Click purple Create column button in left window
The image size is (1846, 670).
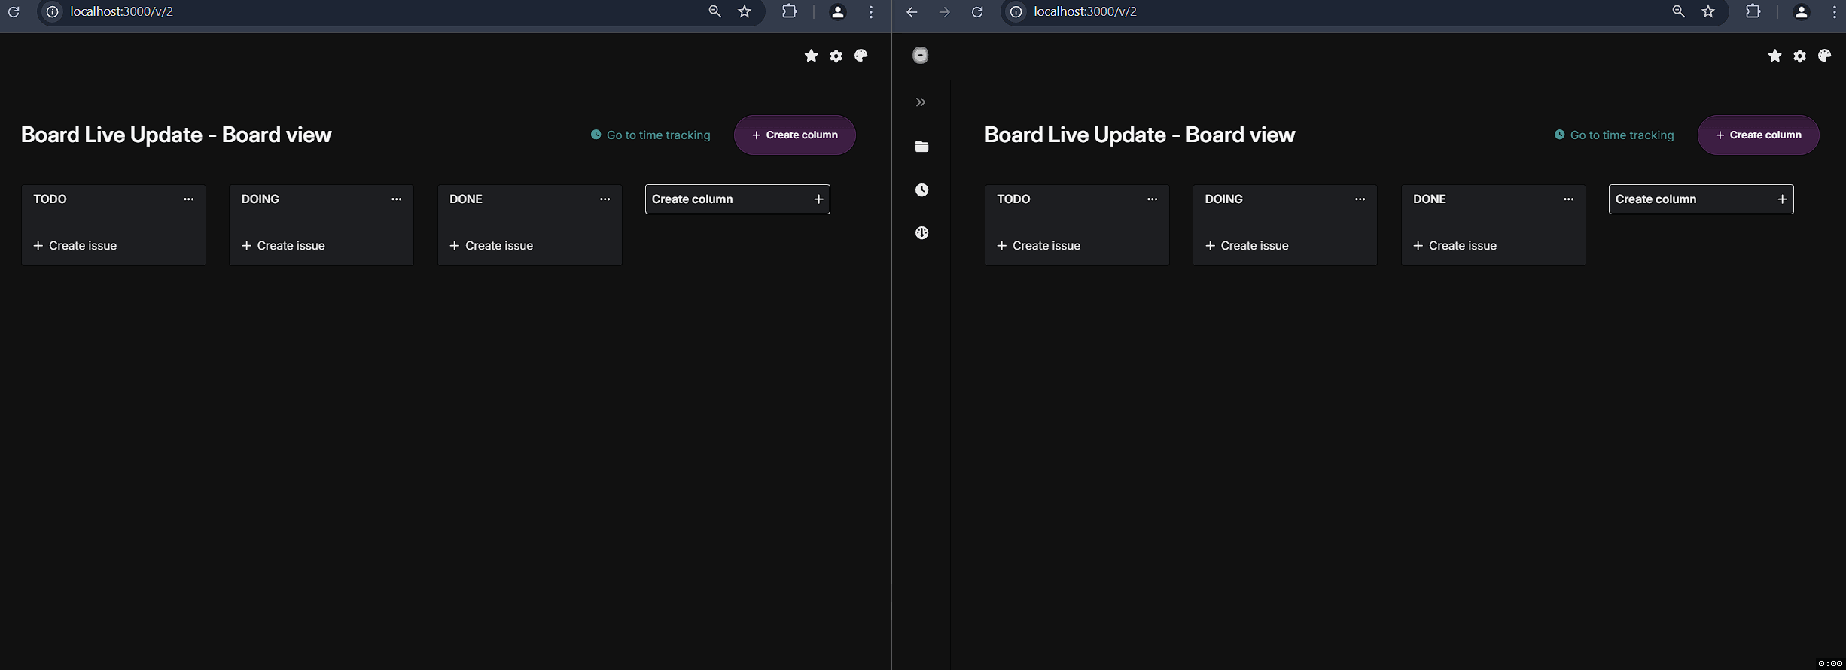coord(794,135)
